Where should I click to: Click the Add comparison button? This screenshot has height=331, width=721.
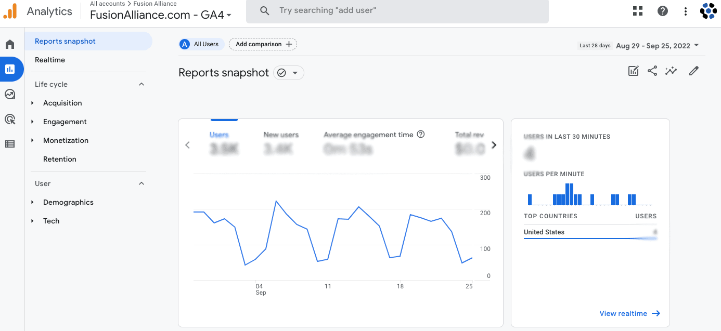(x=263, y=44)
